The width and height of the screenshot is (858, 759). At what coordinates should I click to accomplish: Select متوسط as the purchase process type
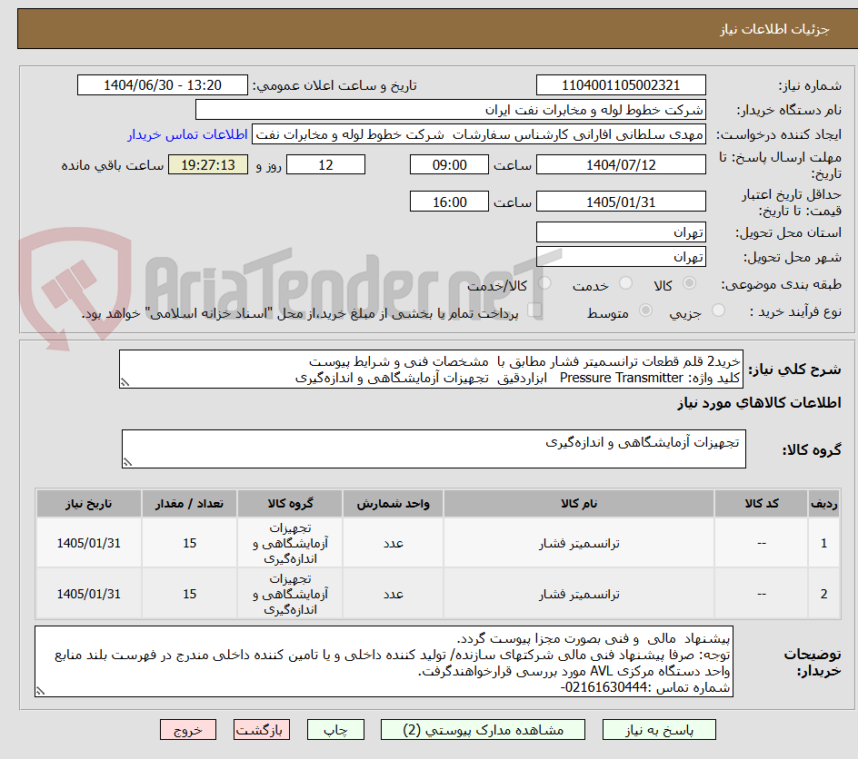(x=646, y=310)
